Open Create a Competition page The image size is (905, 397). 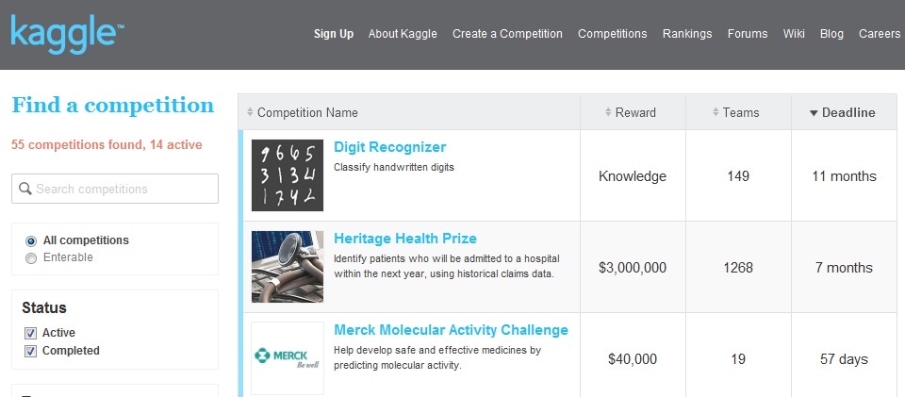point(507,34)
